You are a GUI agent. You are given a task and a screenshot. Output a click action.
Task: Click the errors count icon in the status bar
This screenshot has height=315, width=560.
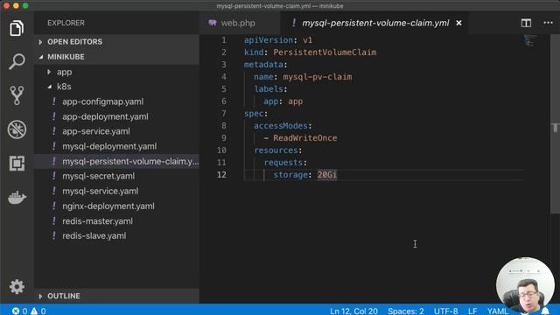click(16, 311)
